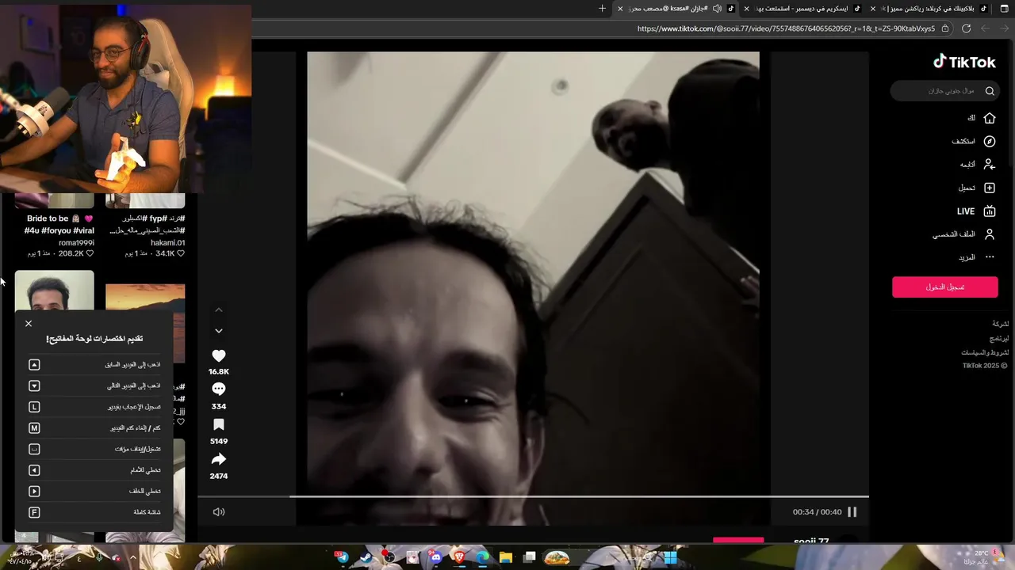The height and width of the screenshot is (570, 1015).
Task: Like the video with the heart icon
Action: pyautogui.click(x=219, y=356)
